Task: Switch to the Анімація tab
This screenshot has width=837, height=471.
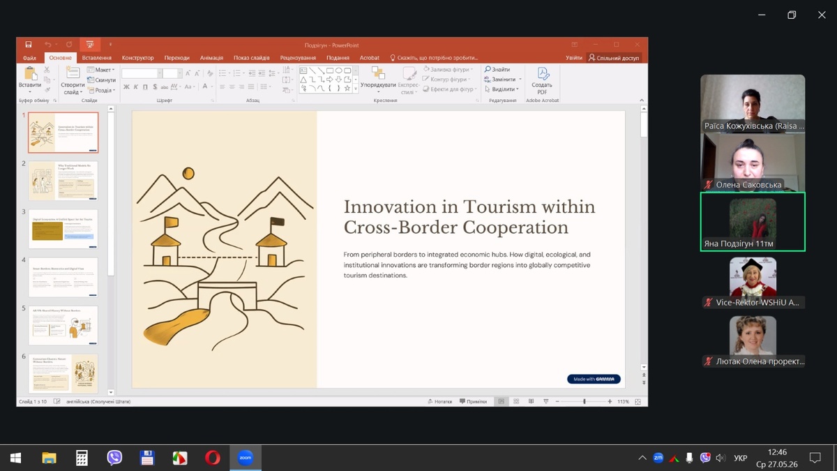Action: click(211, 58)
